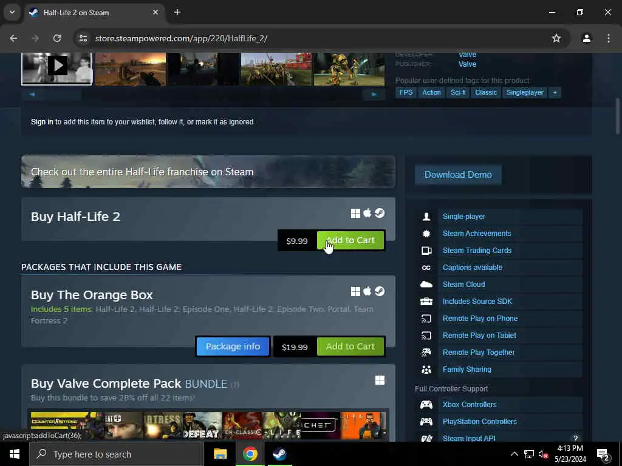Go back to the previous page
The height and width of the screenshot is (466, 622).
(x=13, y=38)
